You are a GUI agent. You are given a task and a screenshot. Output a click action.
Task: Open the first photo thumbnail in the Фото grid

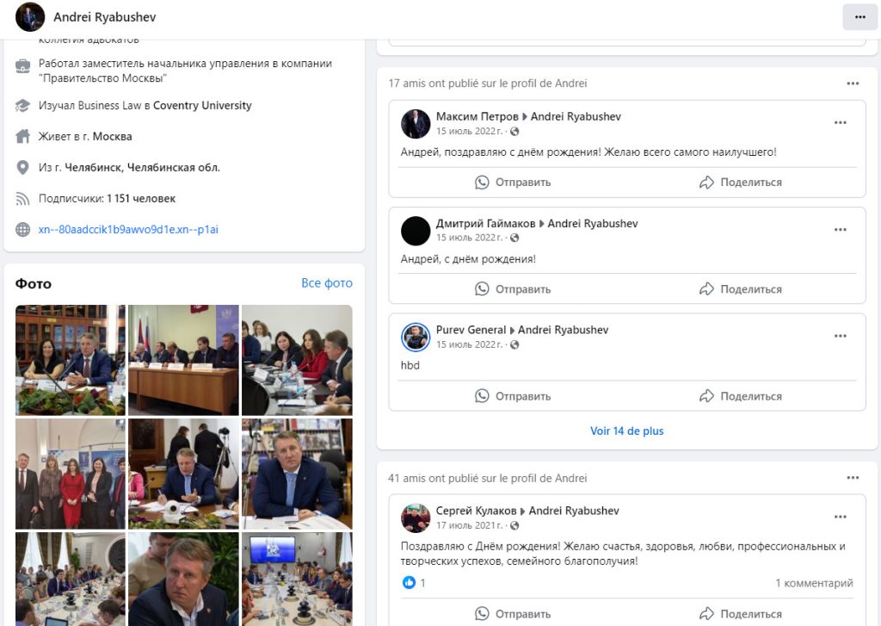(71, 360)
